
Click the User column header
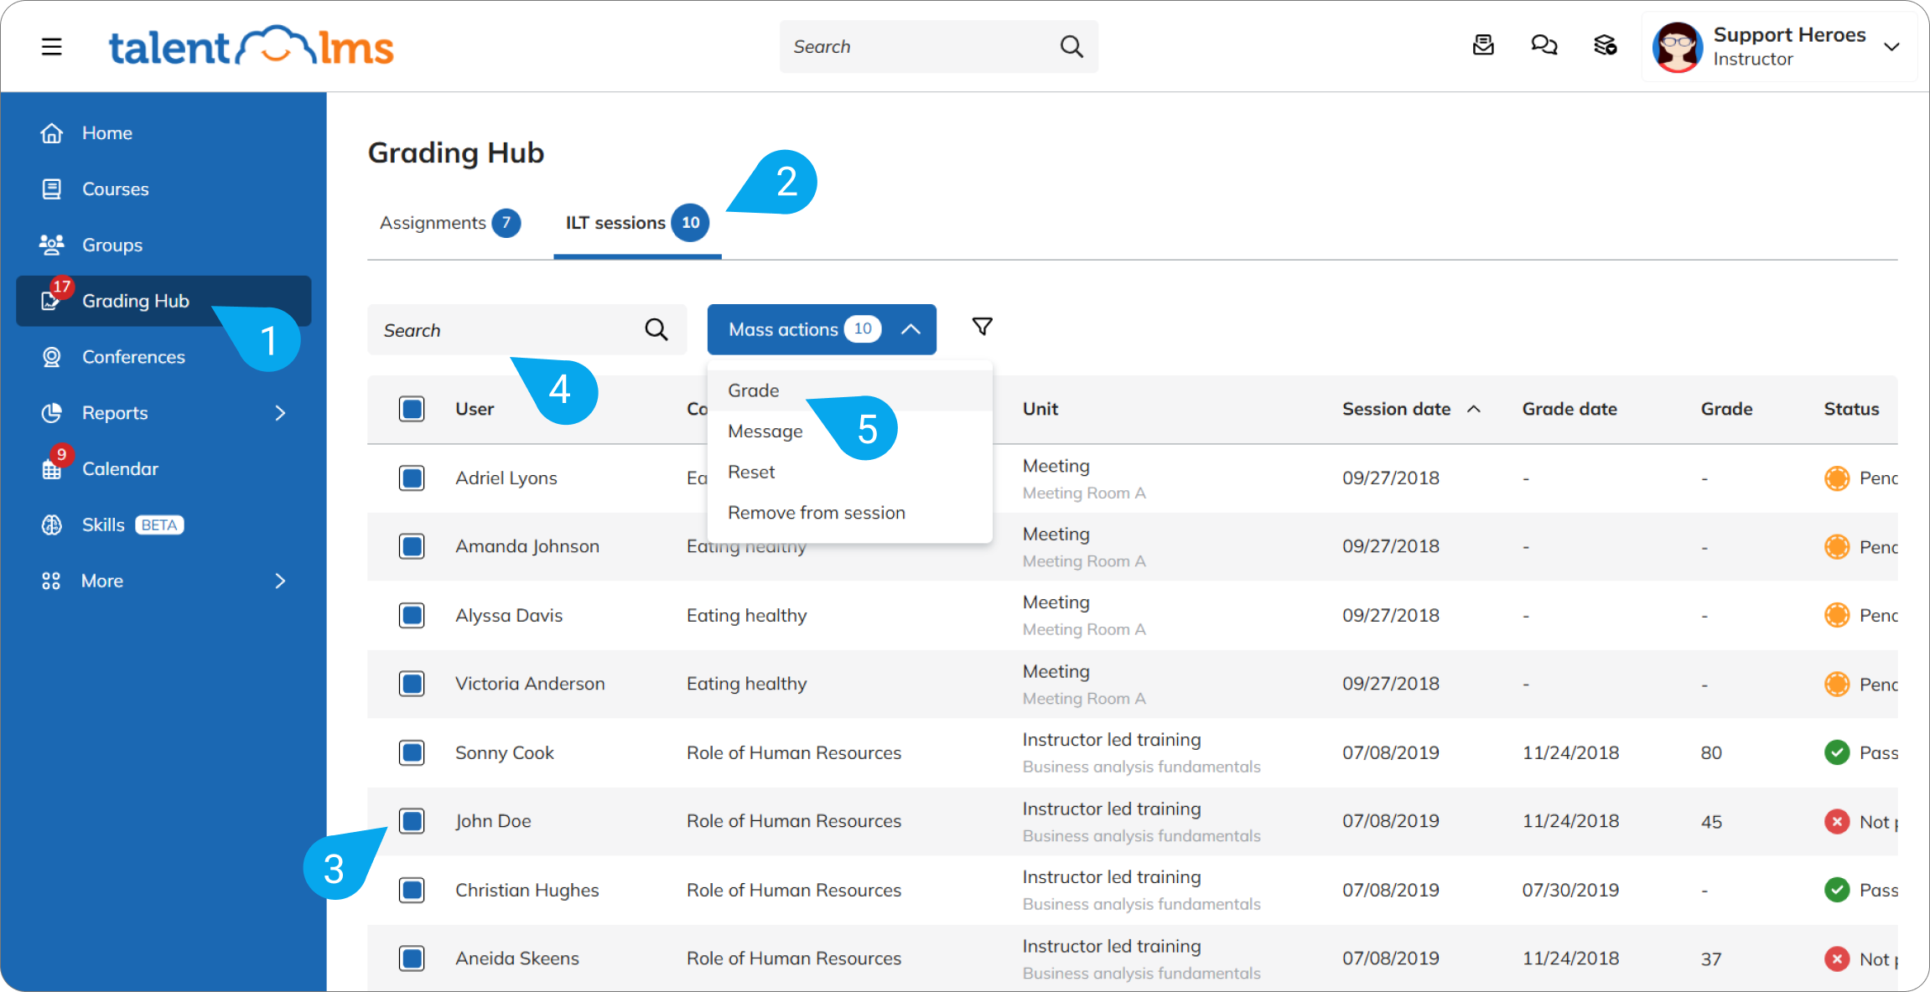pos(475,409)
